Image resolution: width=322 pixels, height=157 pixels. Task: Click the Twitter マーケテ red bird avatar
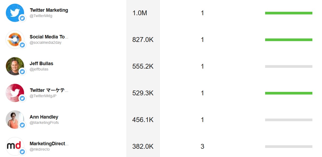coord(15,93)
